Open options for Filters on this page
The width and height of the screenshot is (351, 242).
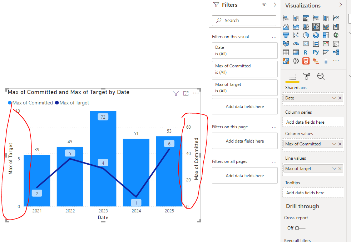(274, 127)
